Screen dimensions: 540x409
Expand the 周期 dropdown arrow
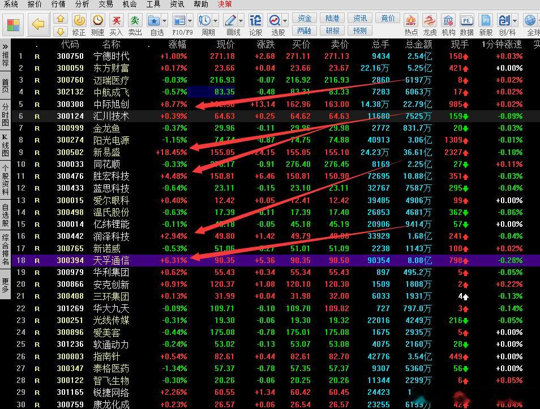216,21
